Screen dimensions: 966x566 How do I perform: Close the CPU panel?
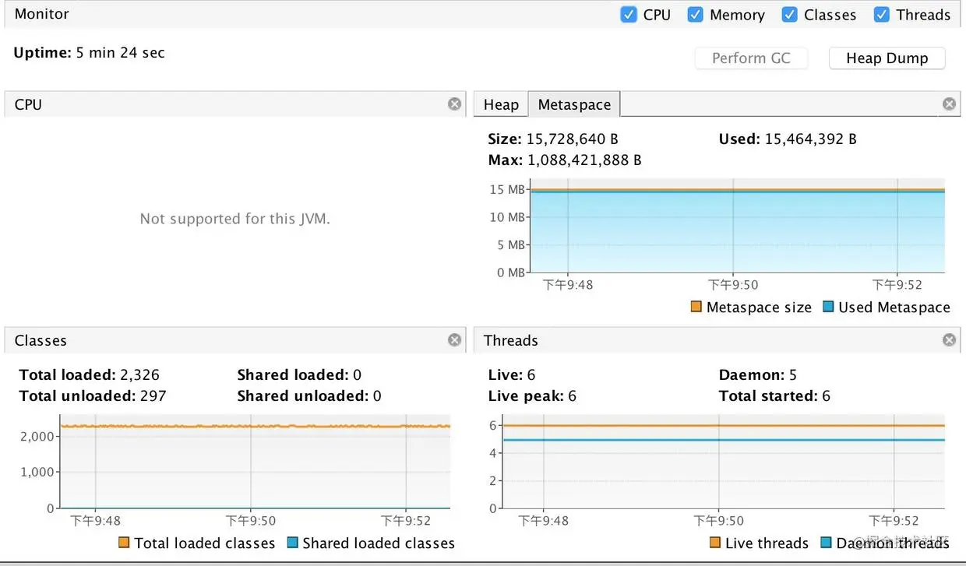tap(455, 104)
